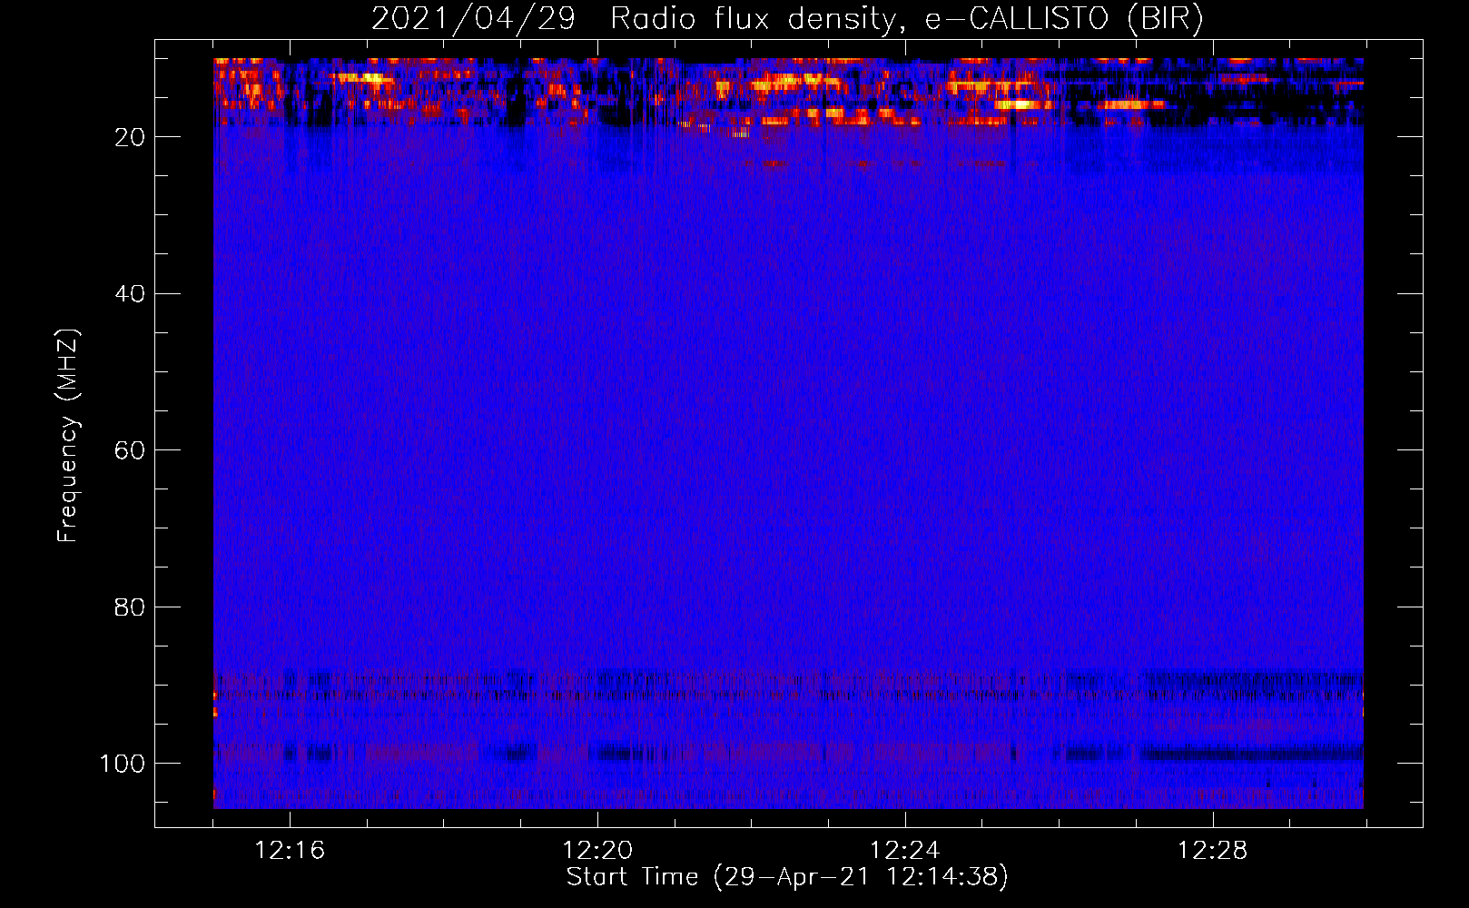Image resolution: width=1469 pixels, height=908 pixels.
Task: Select the 12:16 time tick label
Action: 290,850
